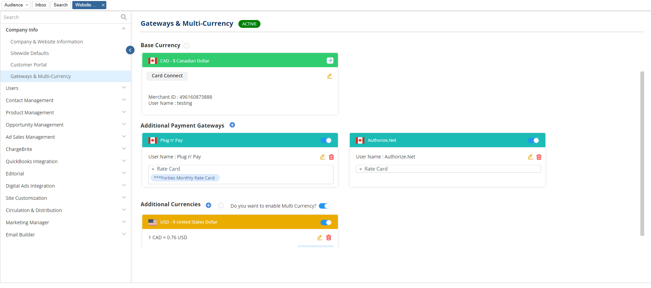This screenshot has width=651, height=288.
Task: Close the Website tab
Action: click(103, 5)
